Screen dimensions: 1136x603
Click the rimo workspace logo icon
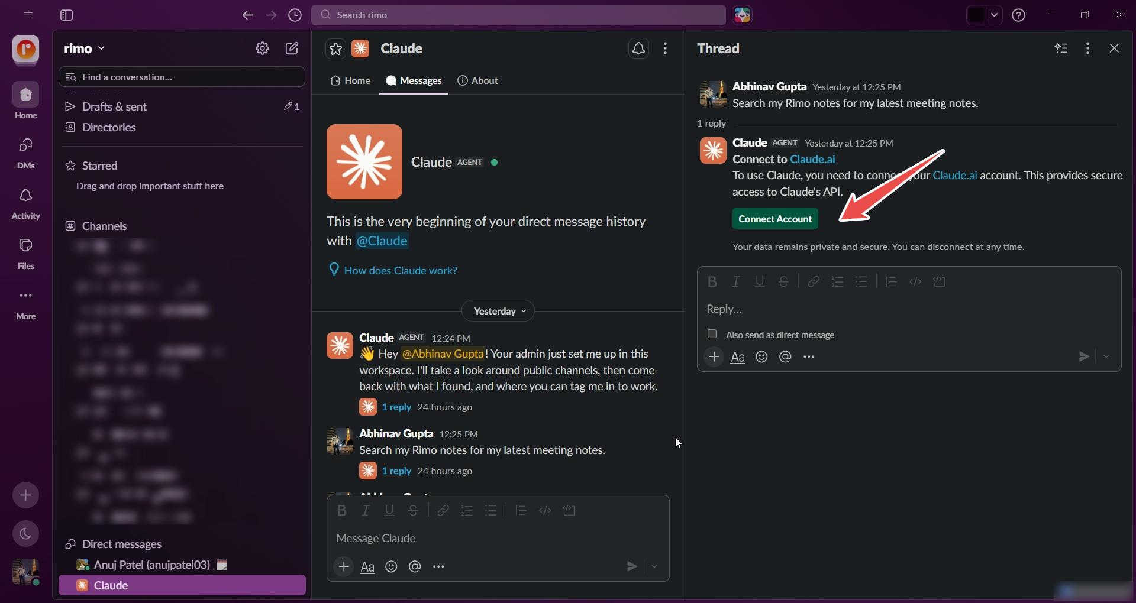[x=25, y=49]
